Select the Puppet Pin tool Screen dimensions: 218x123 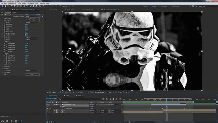(x=43, y=6)
